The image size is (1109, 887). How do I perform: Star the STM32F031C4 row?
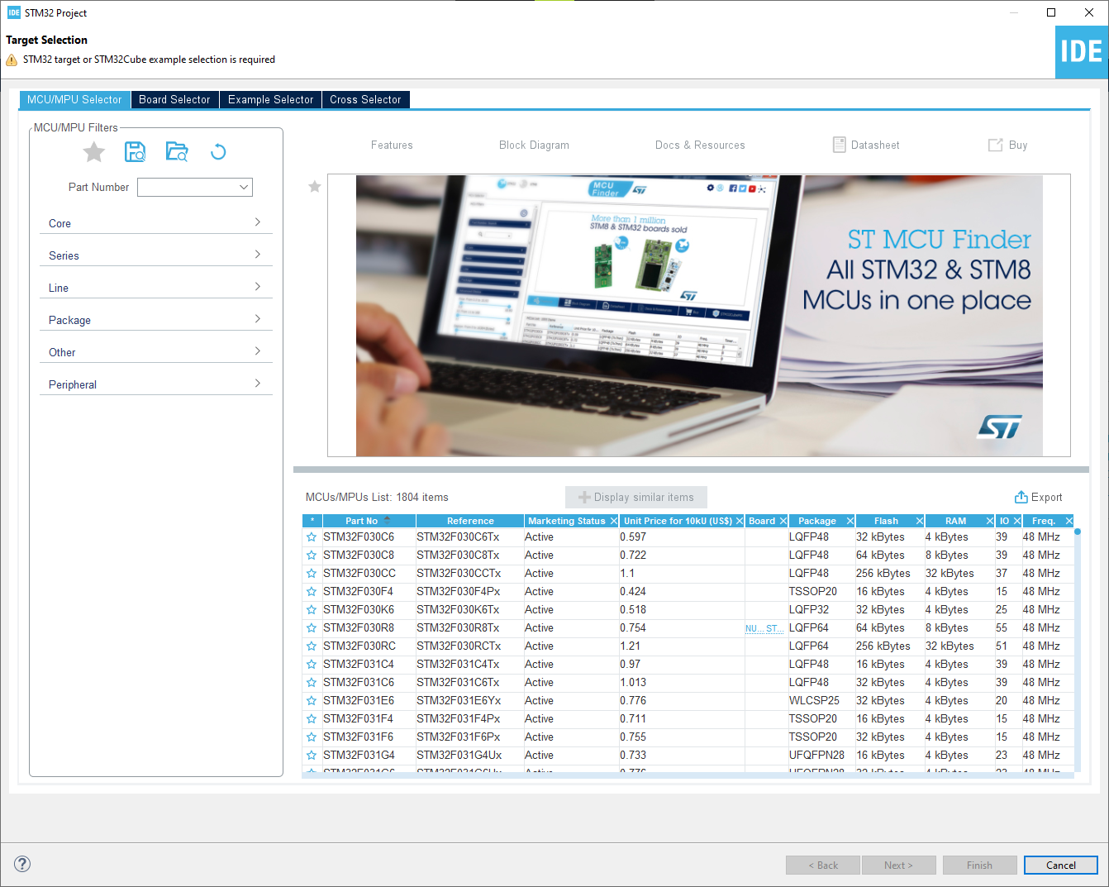[312, 665]
